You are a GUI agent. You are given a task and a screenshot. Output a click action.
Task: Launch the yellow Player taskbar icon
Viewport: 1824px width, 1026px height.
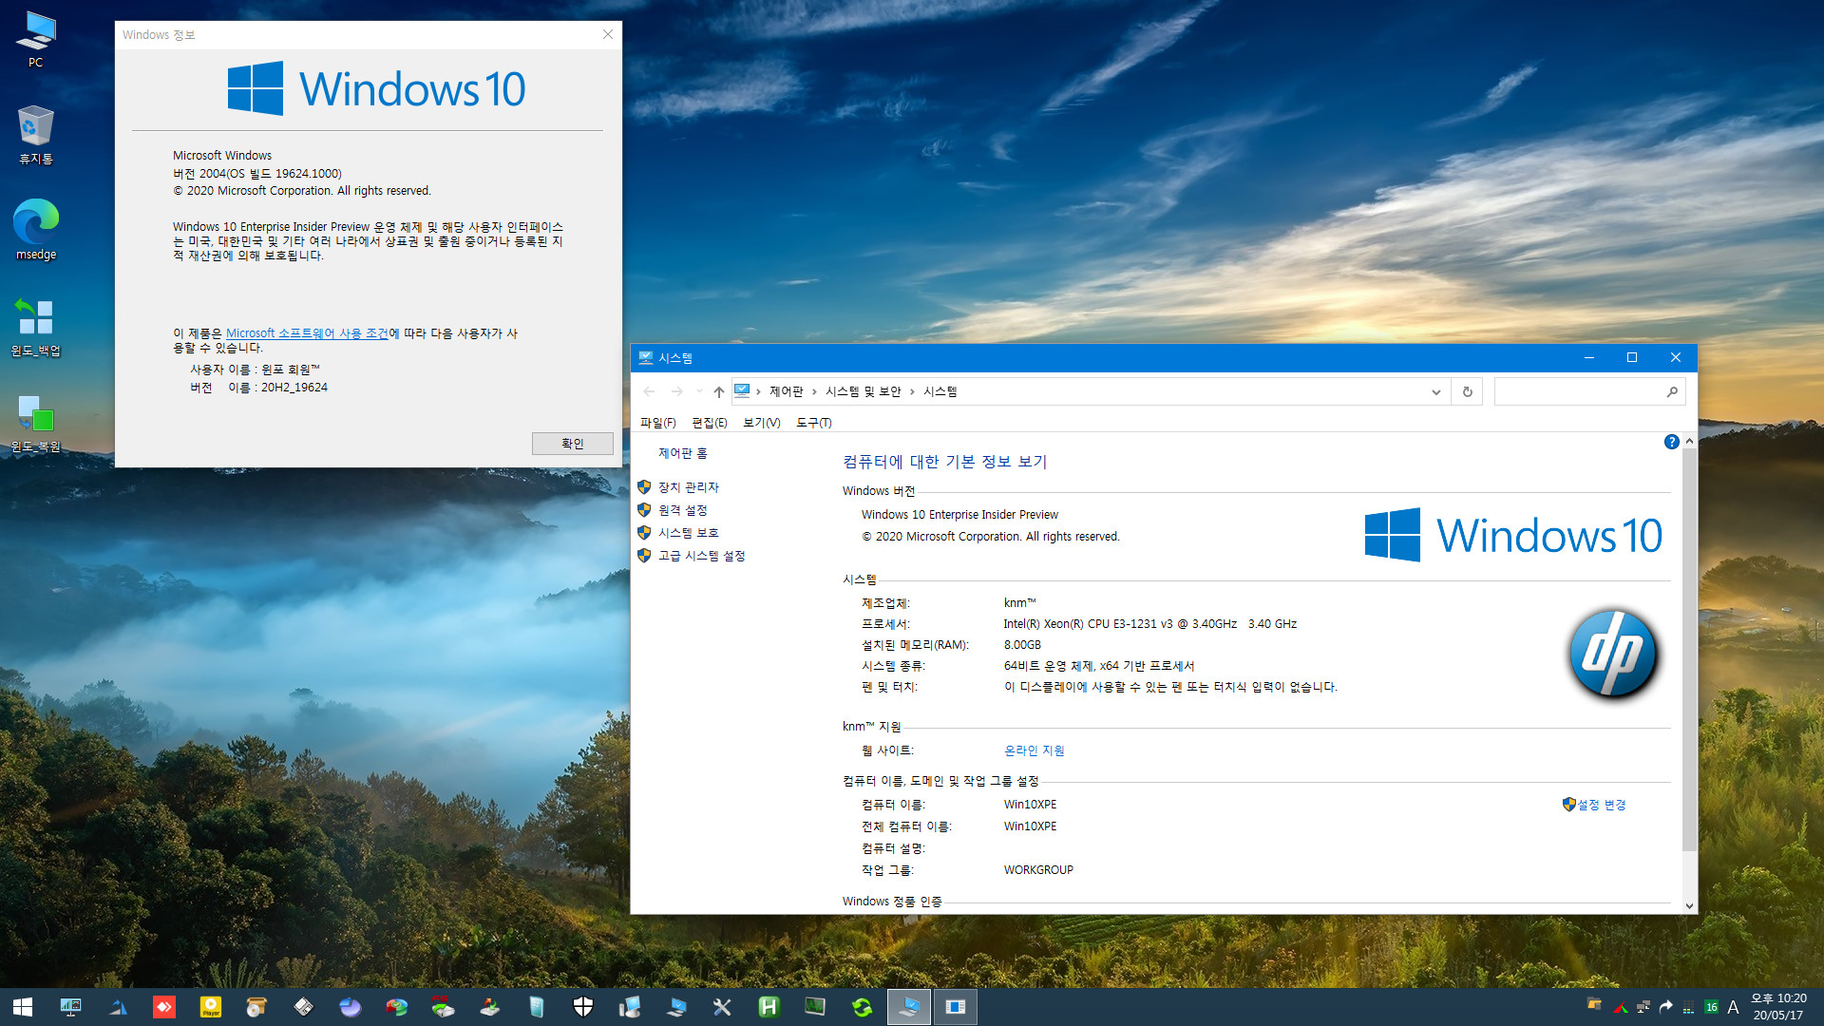(211, 1007)
